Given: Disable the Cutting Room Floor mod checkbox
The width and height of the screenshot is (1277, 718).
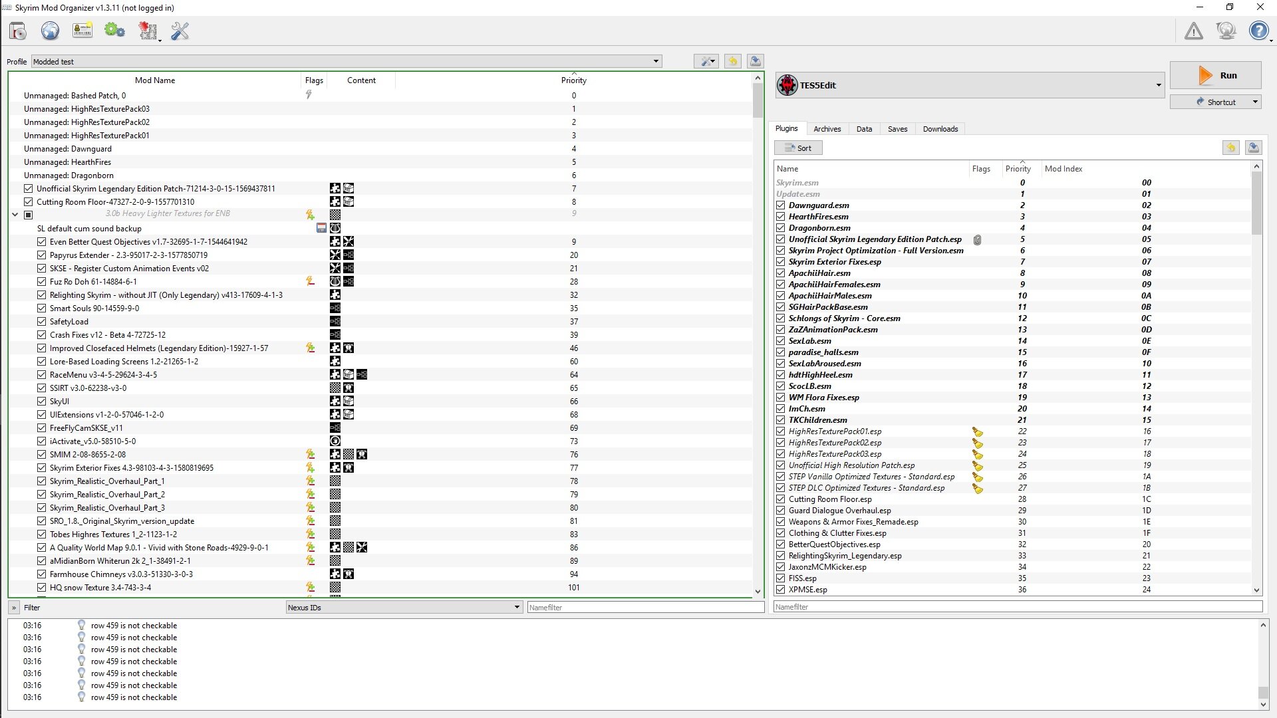Looking at the screenshot, I should (28, 202).
